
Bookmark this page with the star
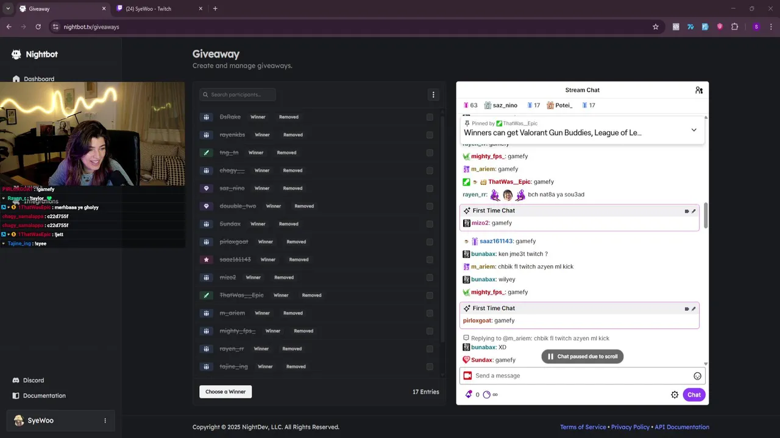pyautogui.click(x=656, y=27)
